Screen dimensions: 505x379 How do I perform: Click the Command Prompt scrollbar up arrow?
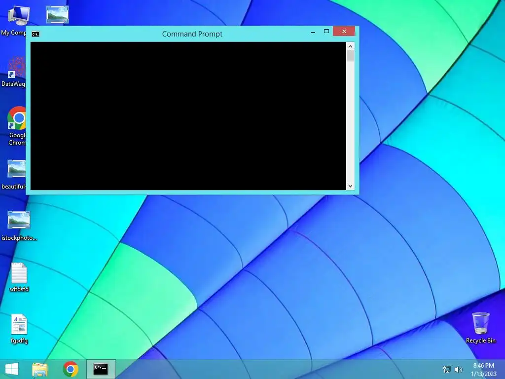[351, 46]
